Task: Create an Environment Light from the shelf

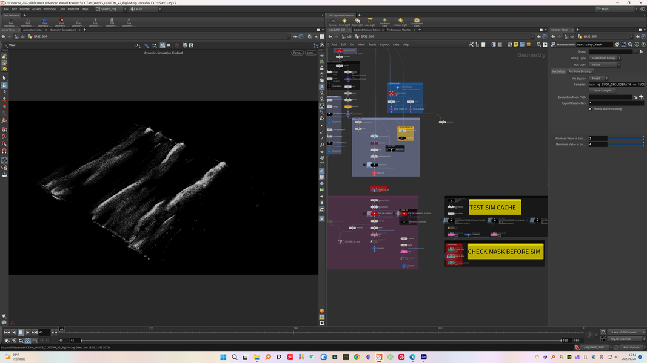Action: click(x=417, y=22)
